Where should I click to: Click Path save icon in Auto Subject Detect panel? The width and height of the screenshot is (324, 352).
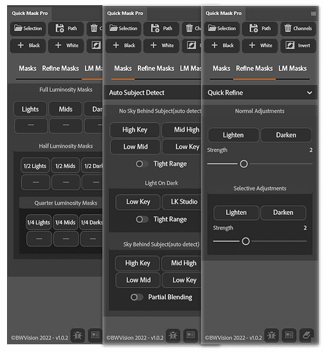[155, 28]
